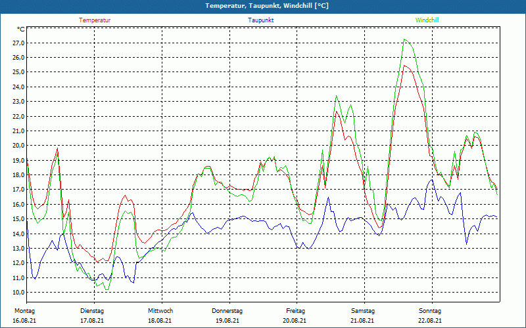Viewport: 526px width, 328px height.
Task: Click the 16,0 y-axis value
Action: coord(18,204)
